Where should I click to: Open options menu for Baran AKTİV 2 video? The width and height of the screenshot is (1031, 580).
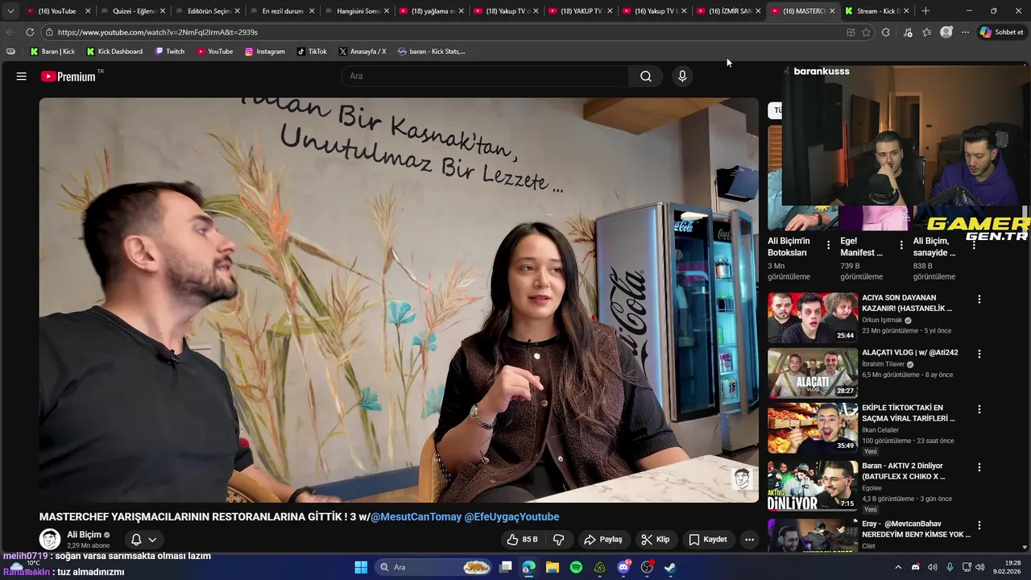(979, 467)
